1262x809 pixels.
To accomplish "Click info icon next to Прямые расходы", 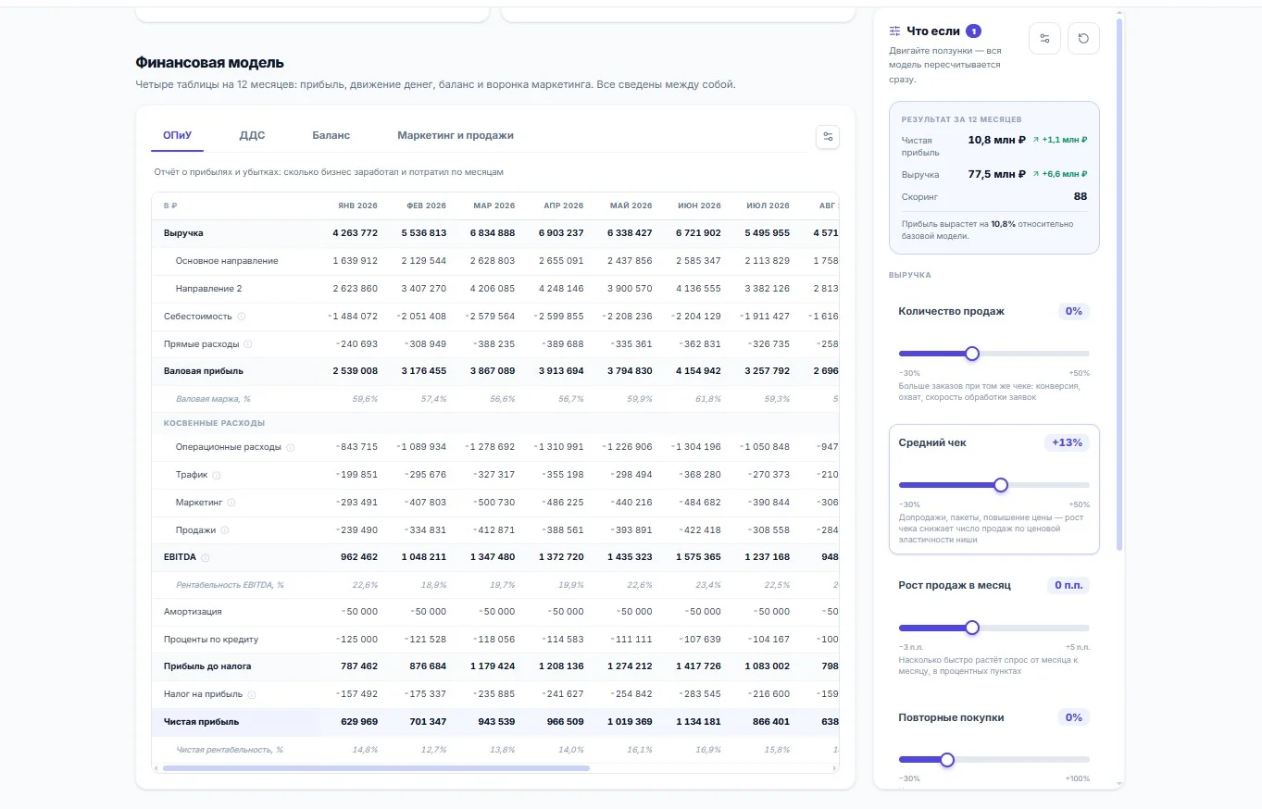I will click(x=248, y=344).
